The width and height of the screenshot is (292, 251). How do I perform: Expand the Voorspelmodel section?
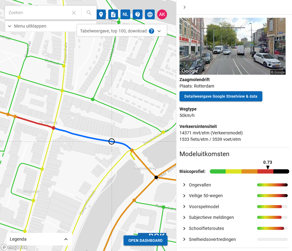184,207
